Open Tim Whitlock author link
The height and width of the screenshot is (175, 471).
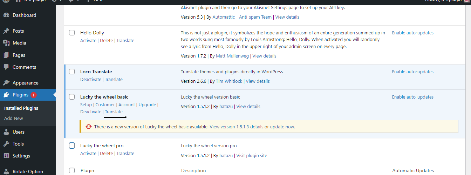(229, 81)
